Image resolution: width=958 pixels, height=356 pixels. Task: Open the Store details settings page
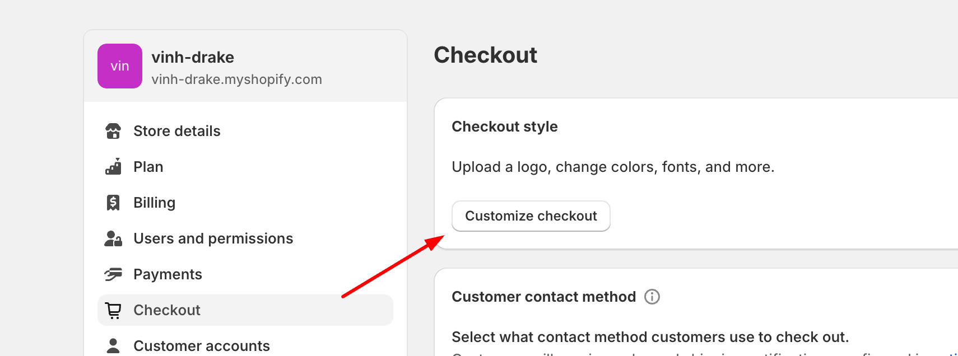[x=177, y=131]
